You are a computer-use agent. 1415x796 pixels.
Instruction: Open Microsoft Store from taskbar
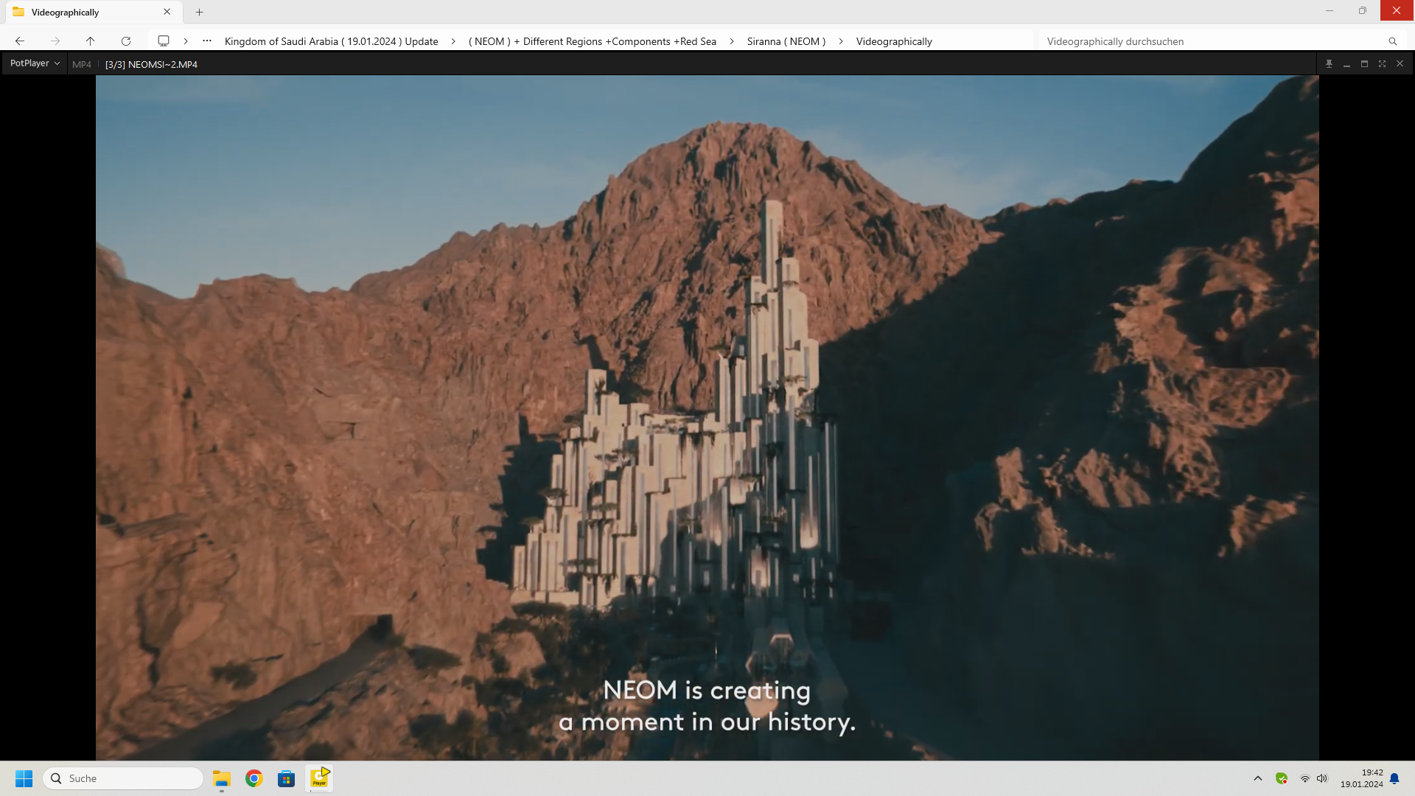tap(287, 778)
